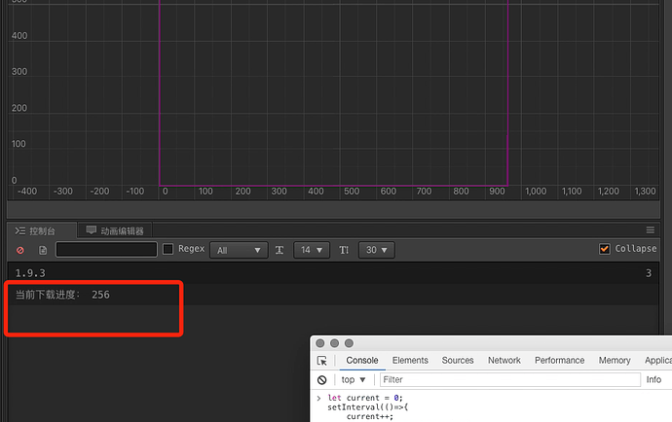Focus the console search input field

pos(106,250)
